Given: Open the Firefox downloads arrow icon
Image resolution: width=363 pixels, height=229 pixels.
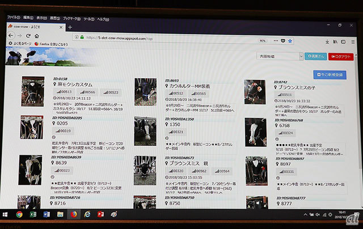Looking at the screenshot, I should click(x=327, y=41).
